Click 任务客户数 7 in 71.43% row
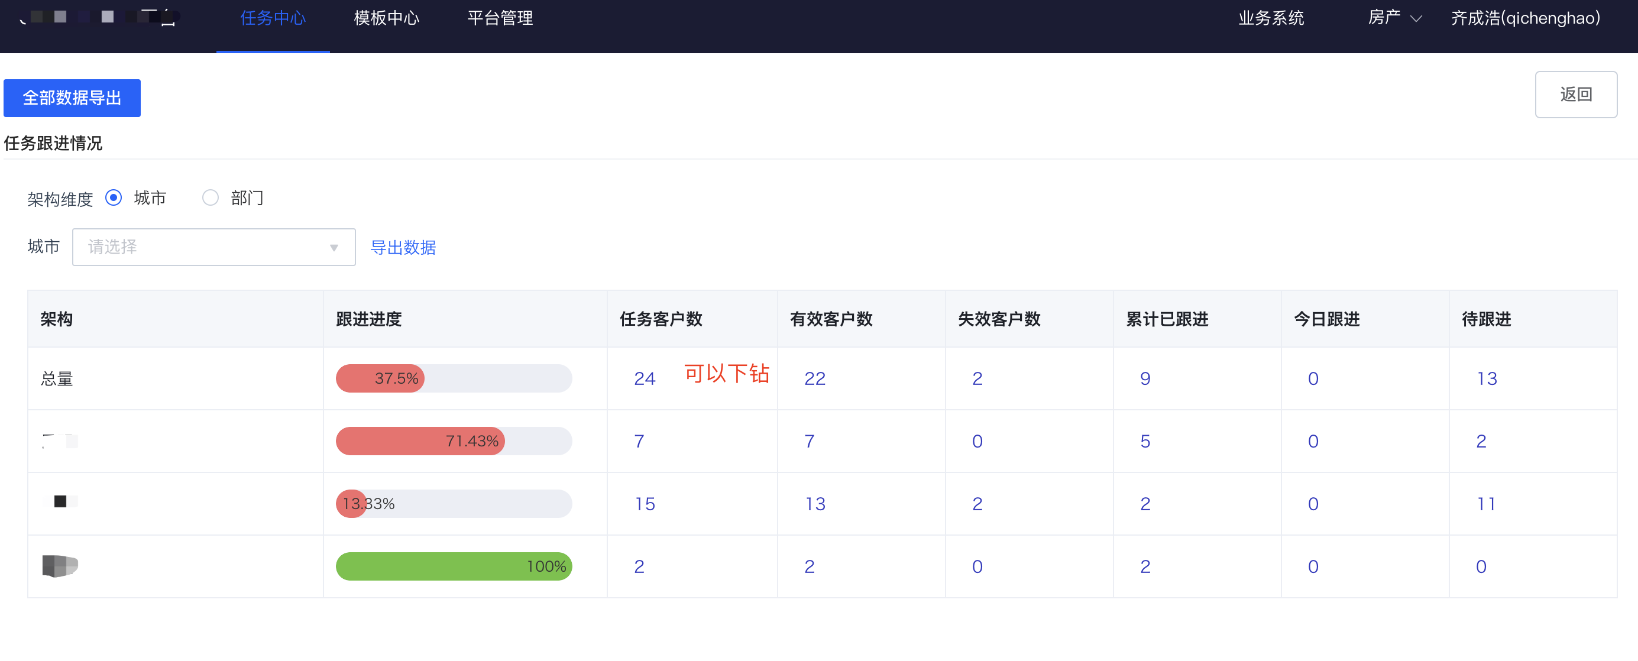Image resolution: width=1638 pixels, height=661 pixels. click(x=639, y=441)
